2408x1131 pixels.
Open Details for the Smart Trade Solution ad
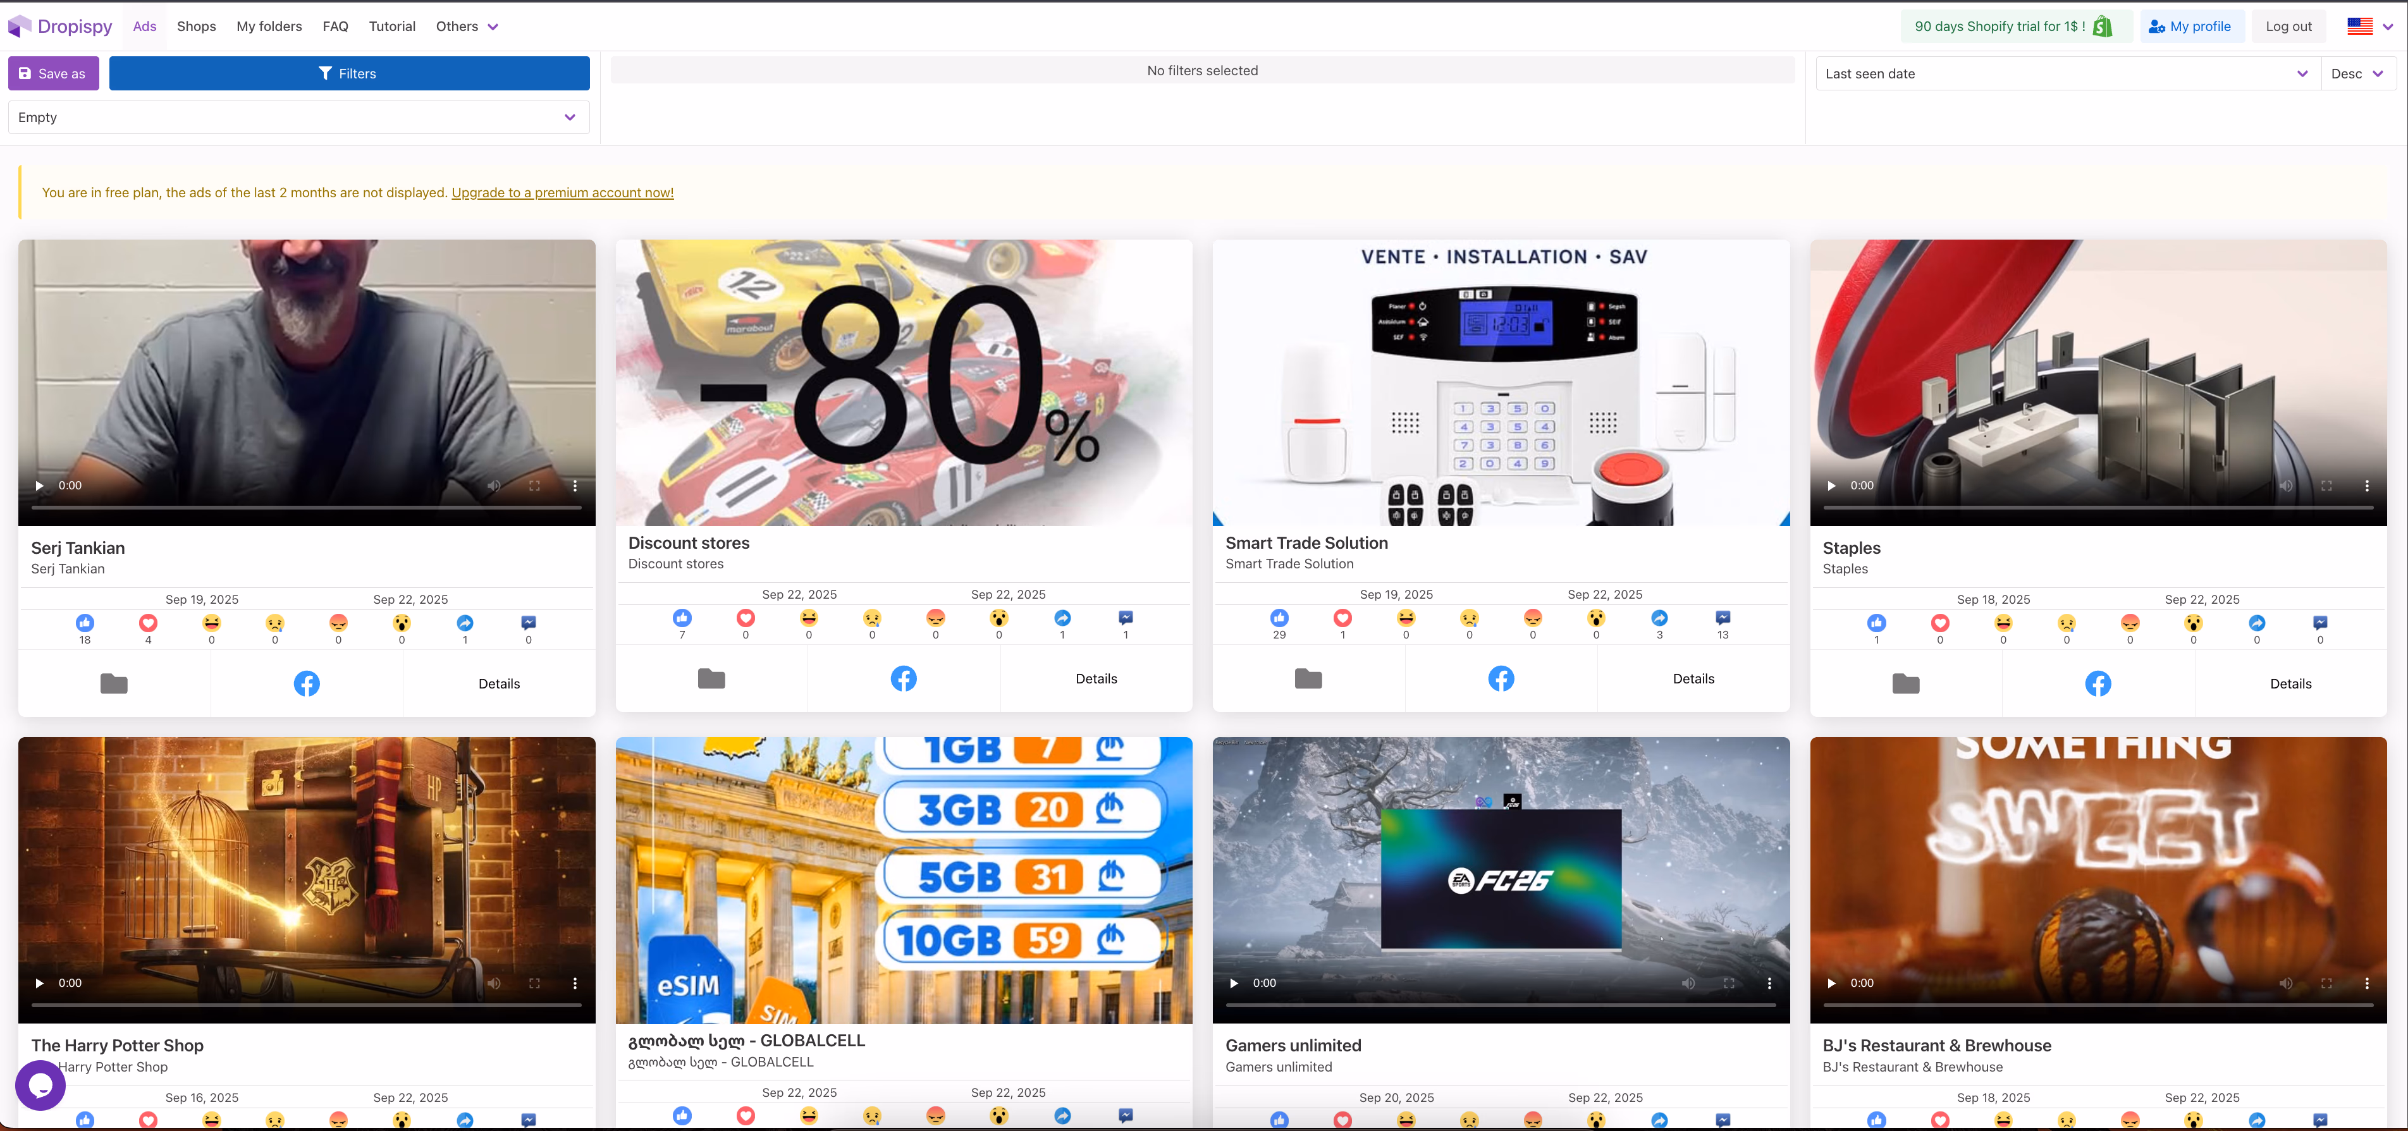coord(1694,678)
